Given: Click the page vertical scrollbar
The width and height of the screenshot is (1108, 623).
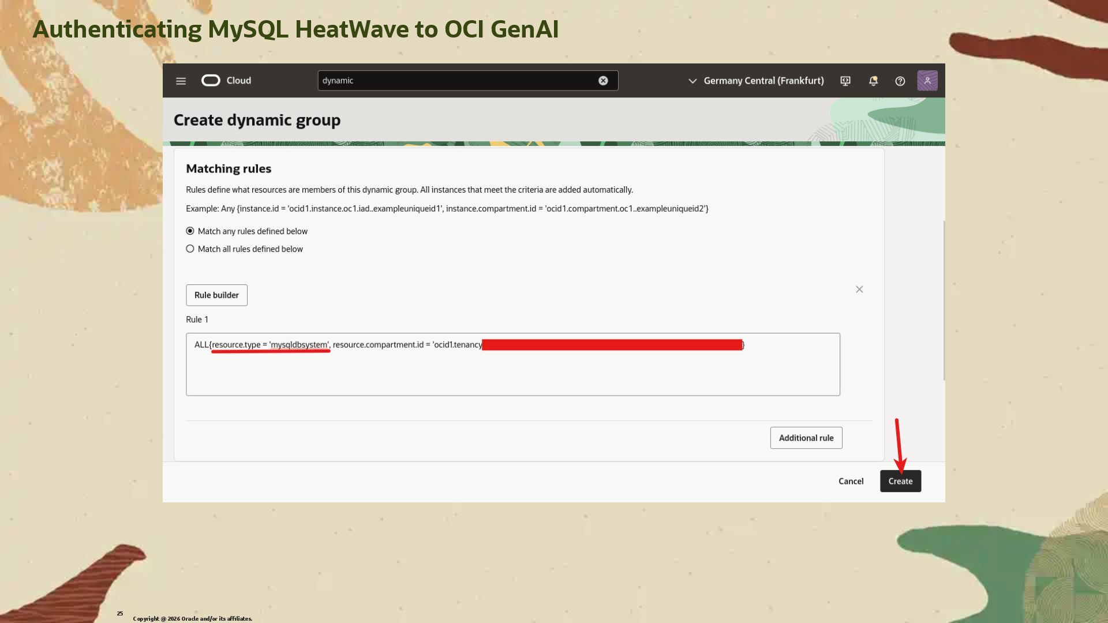Looking at the screenshot, I should pos(944,300).
